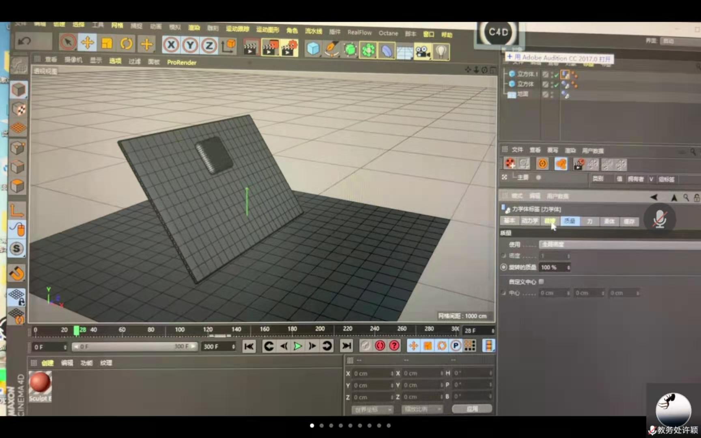Click the 应用 apply button
The height and width of the screenshot is (438, 701).
(472, 409)
